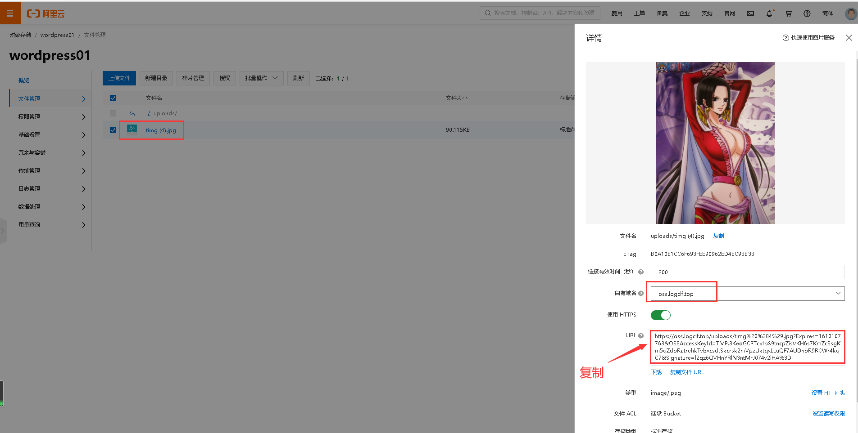Click the 文件大小 column header
This screenshot has width=858, height=433.
click(457, 98)
